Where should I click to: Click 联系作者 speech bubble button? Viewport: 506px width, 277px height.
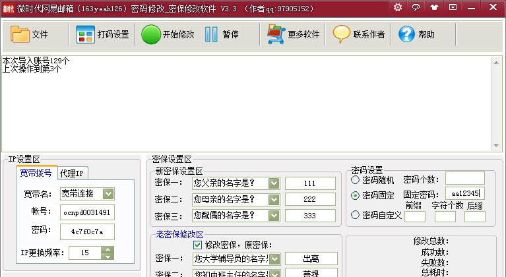coord(358,34)
